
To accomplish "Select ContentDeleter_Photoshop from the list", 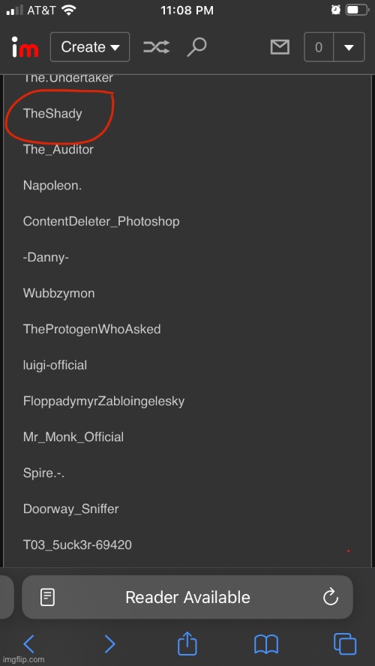I will point(101,221).
